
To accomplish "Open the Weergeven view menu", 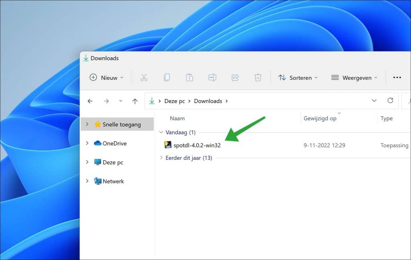I will pos(354,78).
